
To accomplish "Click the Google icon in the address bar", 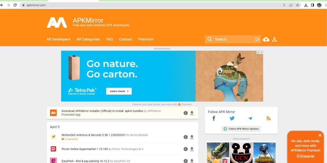I will click(284, 5).
